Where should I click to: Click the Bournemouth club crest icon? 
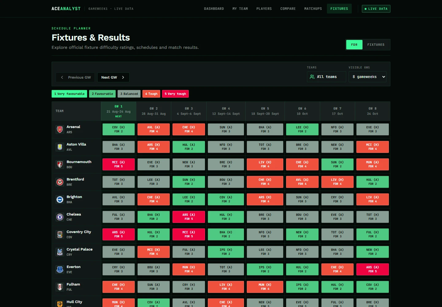coord(60,165)
